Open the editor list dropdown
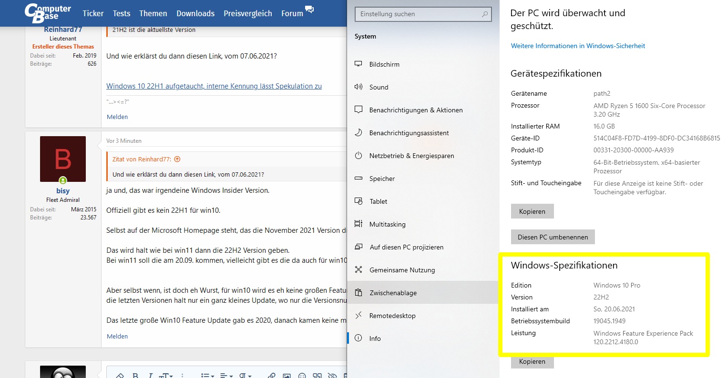This screenshot has width=727, height=378. pos(207,375)
